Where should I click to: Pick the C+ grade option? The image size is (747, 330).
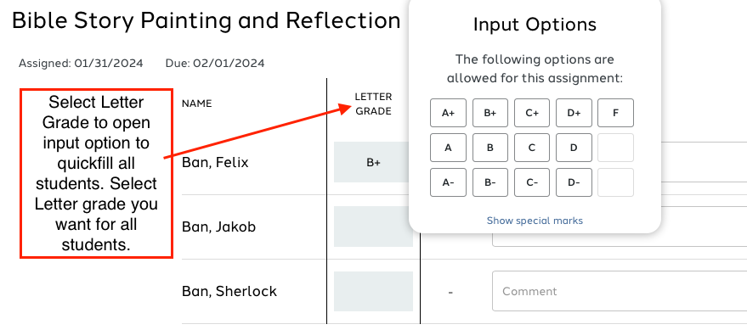532,113
